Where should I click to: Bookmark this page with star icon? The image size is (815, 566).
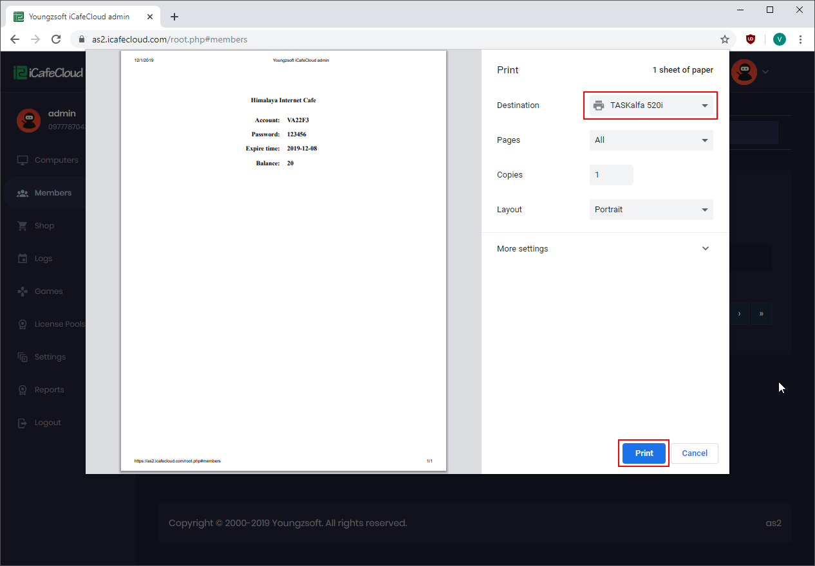[724, 39]
